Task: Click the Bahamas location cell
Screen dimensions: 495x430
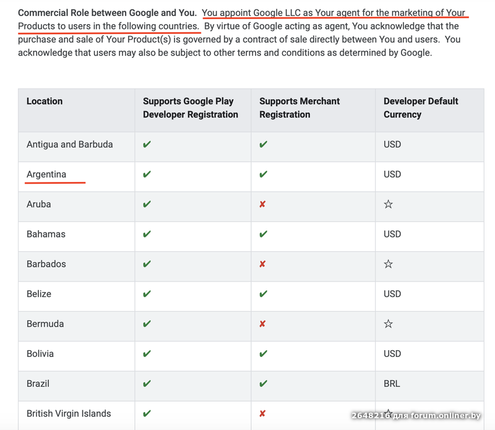Action: 46,234
